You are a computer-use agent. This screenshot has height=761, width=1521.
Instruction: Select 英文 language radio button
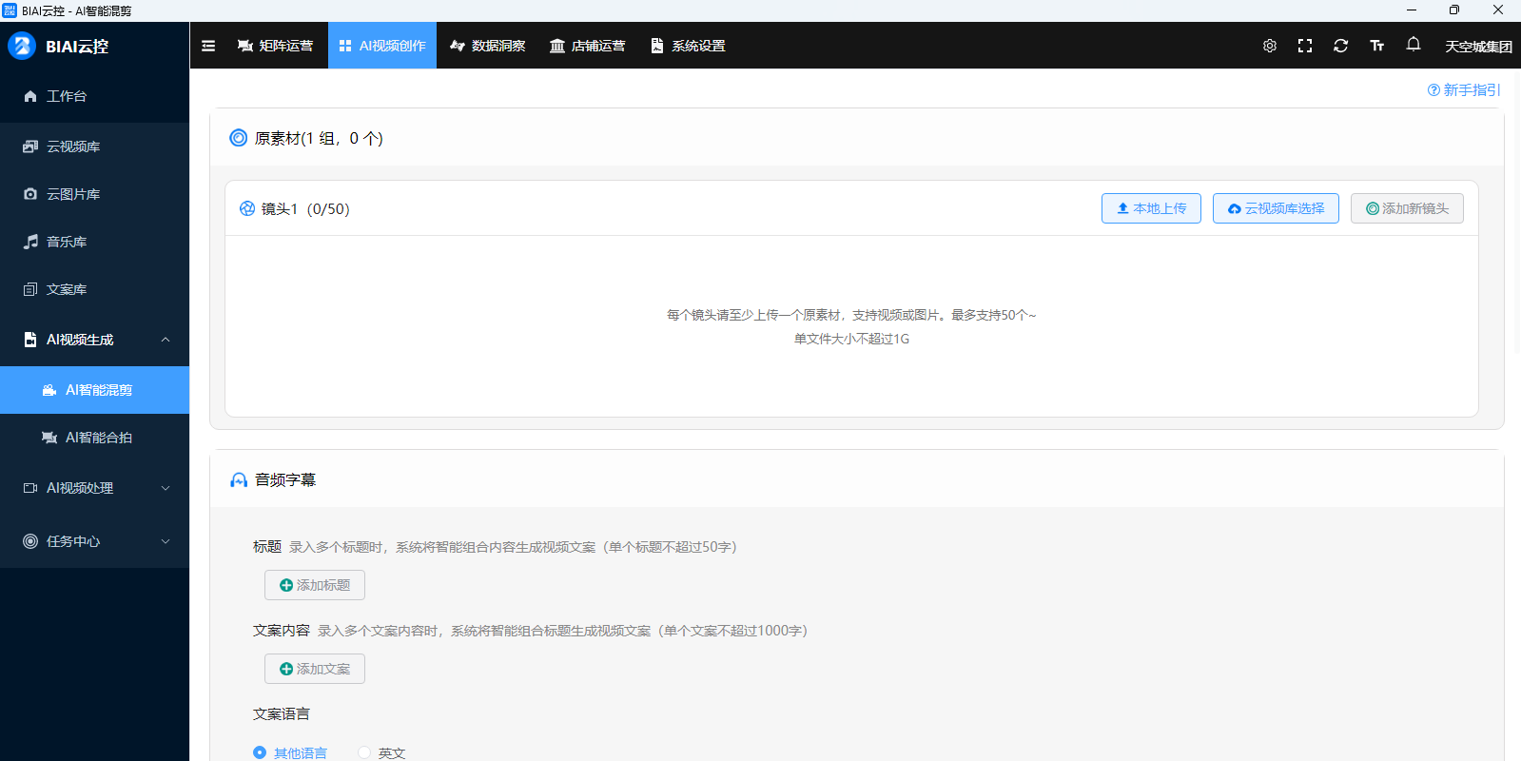pyautogui.click(x=364, y=752)
